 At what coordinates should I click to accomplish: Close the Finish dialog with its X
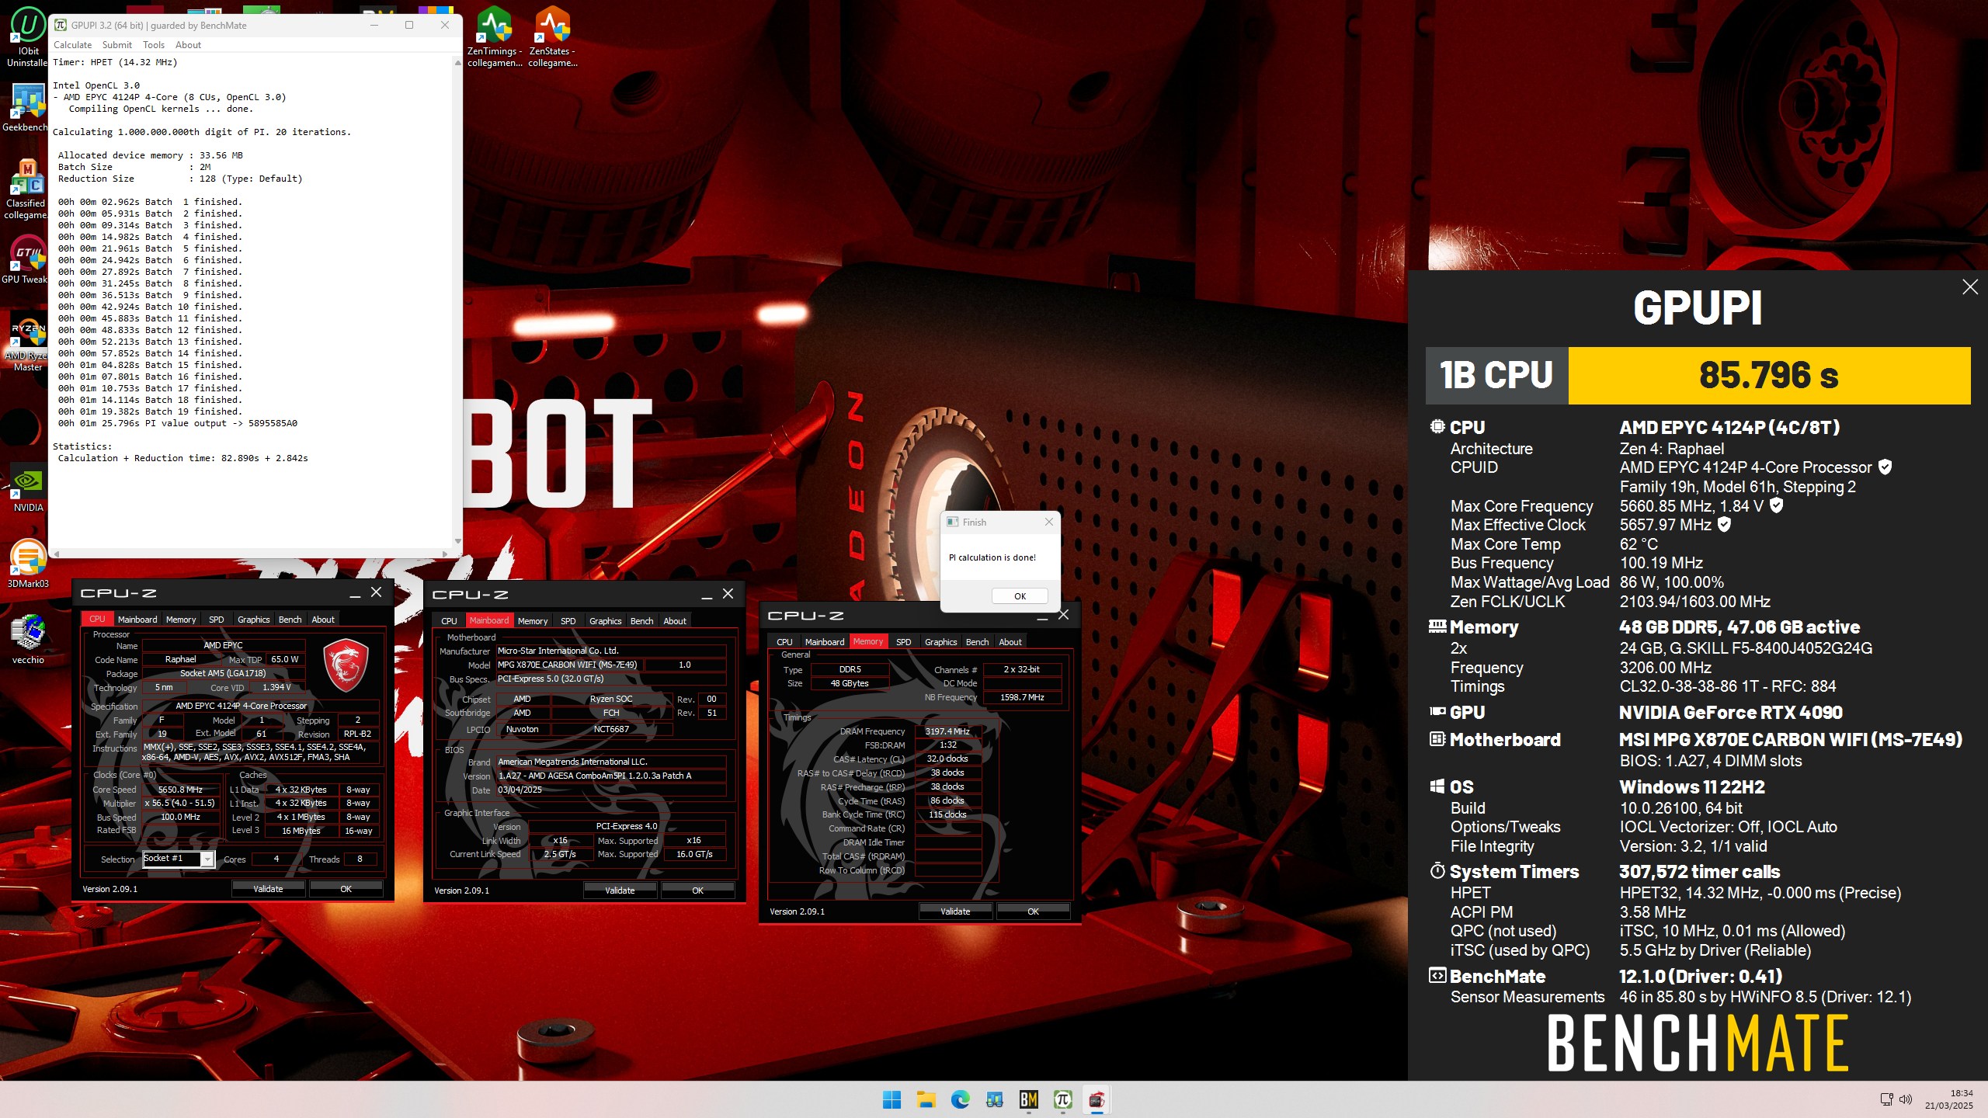[x=1048, y=522]
